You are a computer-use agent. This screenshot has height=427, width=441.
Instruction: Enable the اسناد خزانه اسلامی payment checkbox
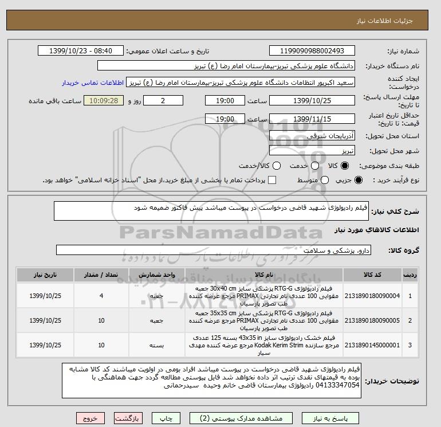pyautogui.click(x=272, y=180)
